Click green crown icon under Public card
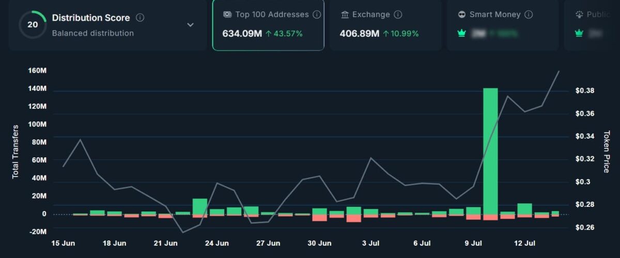This screenshot has width=620, height=258. 579,34
